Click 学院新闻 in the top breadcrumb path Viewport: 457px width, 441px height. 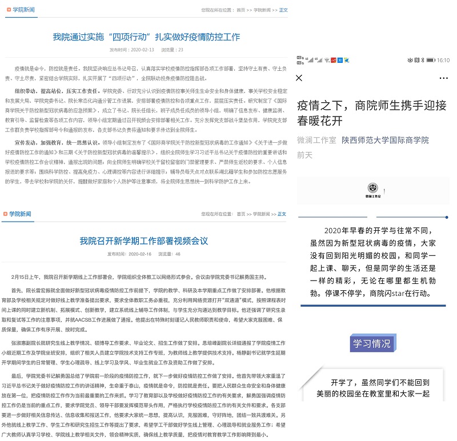click(262, 10)
